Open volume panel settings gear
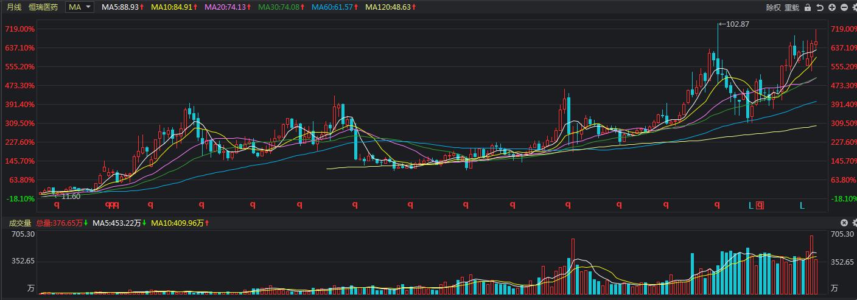Image resolution: width=857 pixels, height=300 pixels. coord(854,223)
